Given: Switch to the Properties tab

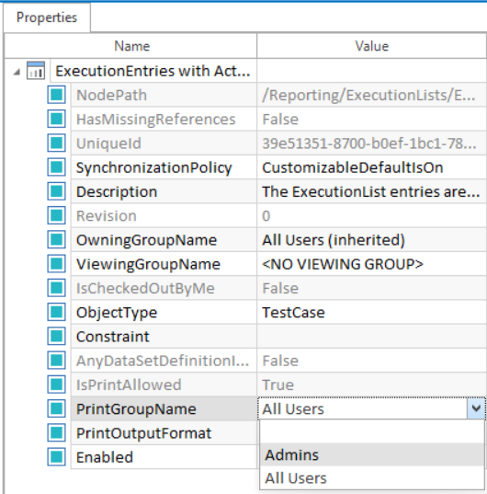Looking at the screenshot, I should [47, 17].
